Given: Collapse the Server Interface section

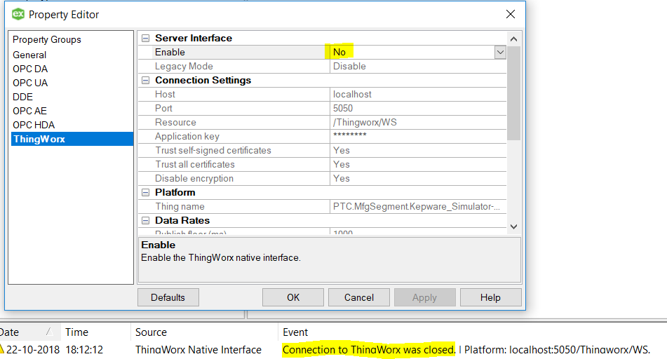Looking at the screenshot, I should (x=145, y=39).
